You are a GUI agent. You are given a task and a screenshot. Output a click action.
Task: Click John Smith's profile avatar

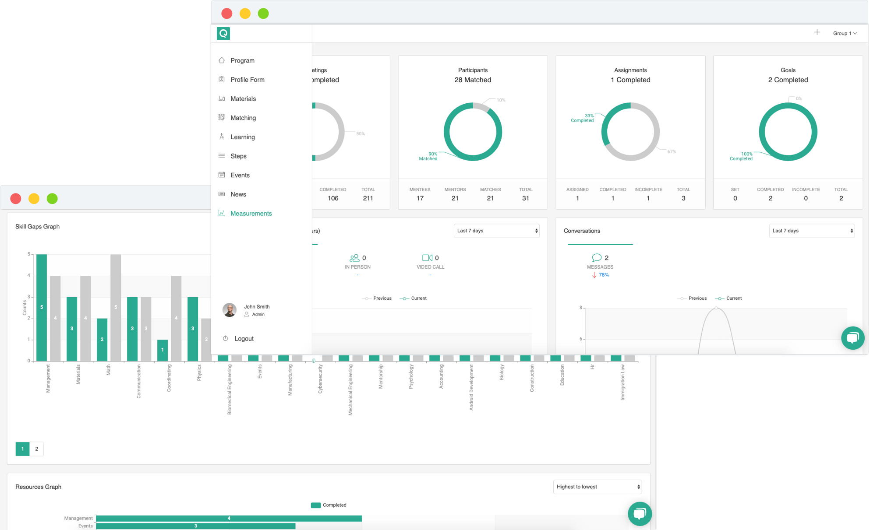230,310
